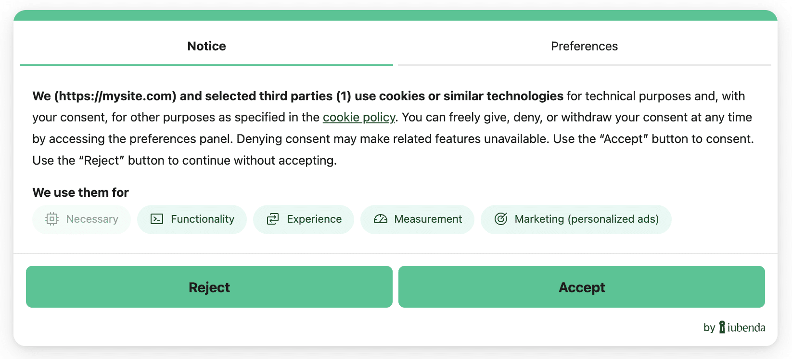Toggle the Experience purpose pill
The image size is (792, 359).
pos(303,219)
